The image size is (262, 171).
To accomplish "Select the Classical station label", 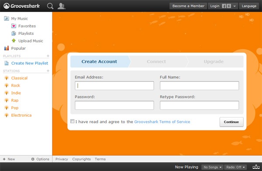I will [19, 78].
